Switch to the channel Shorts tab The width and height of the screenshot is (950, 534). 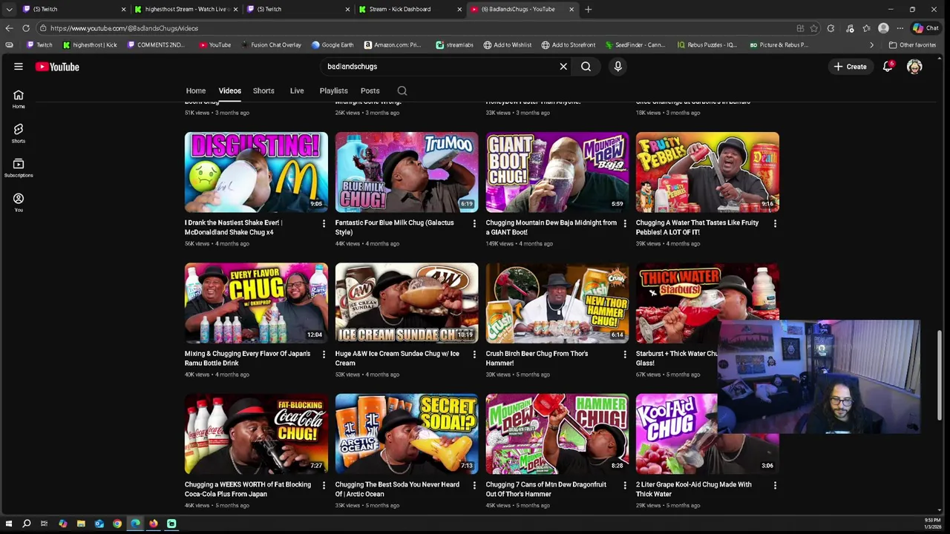pyautogui.click(x=263, y=90)
